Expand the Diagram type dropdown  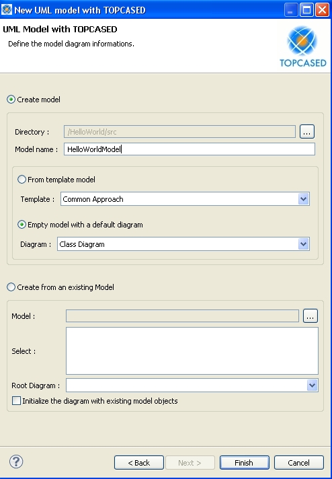(x=303, y=244)
